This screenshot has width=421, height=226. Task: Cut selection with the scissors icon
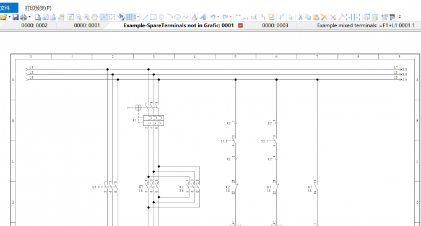pyautogui.click(x=300, y=17)
